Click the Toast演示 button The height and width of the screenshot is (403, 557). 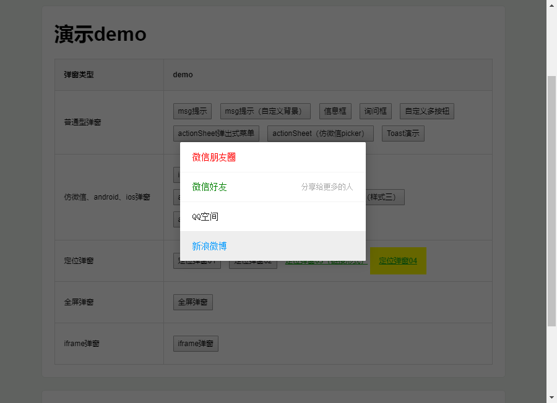click(x=403, y=134)
